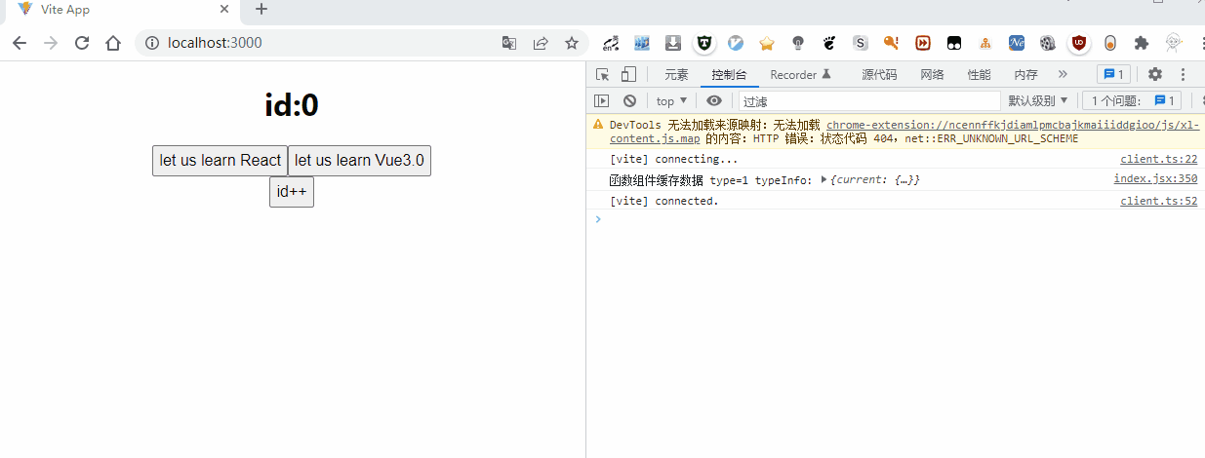Open the download arrow extension icon
The width and height of the screenshot is (1205, 458).
pos(673,43)
